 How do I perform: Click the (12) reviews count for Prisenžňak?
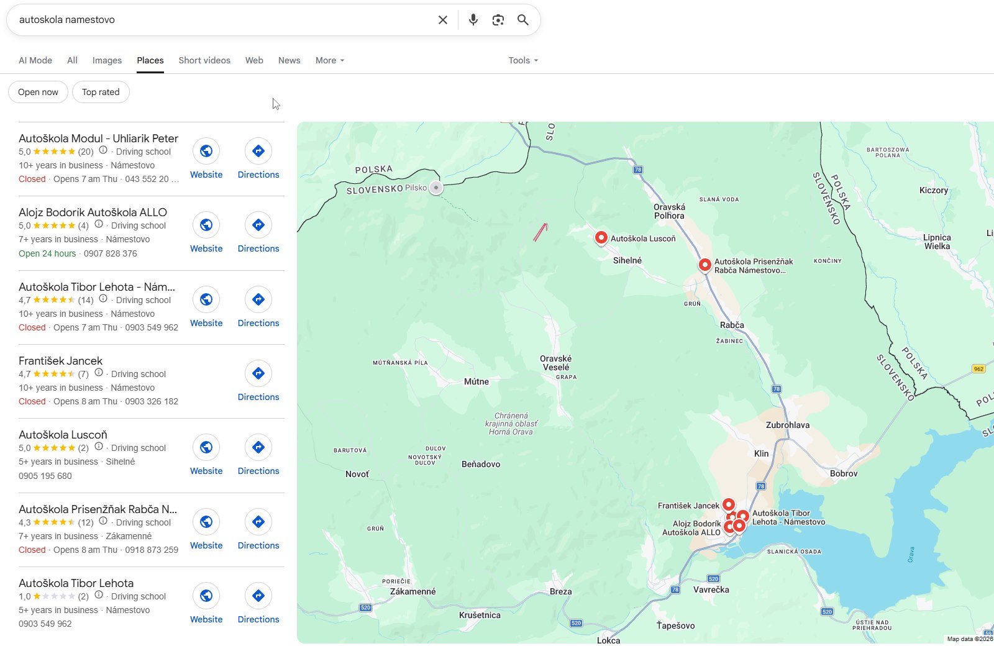(86, 522)
